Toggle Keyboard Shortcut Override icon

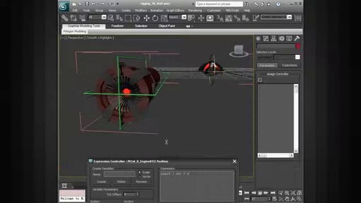210,18
